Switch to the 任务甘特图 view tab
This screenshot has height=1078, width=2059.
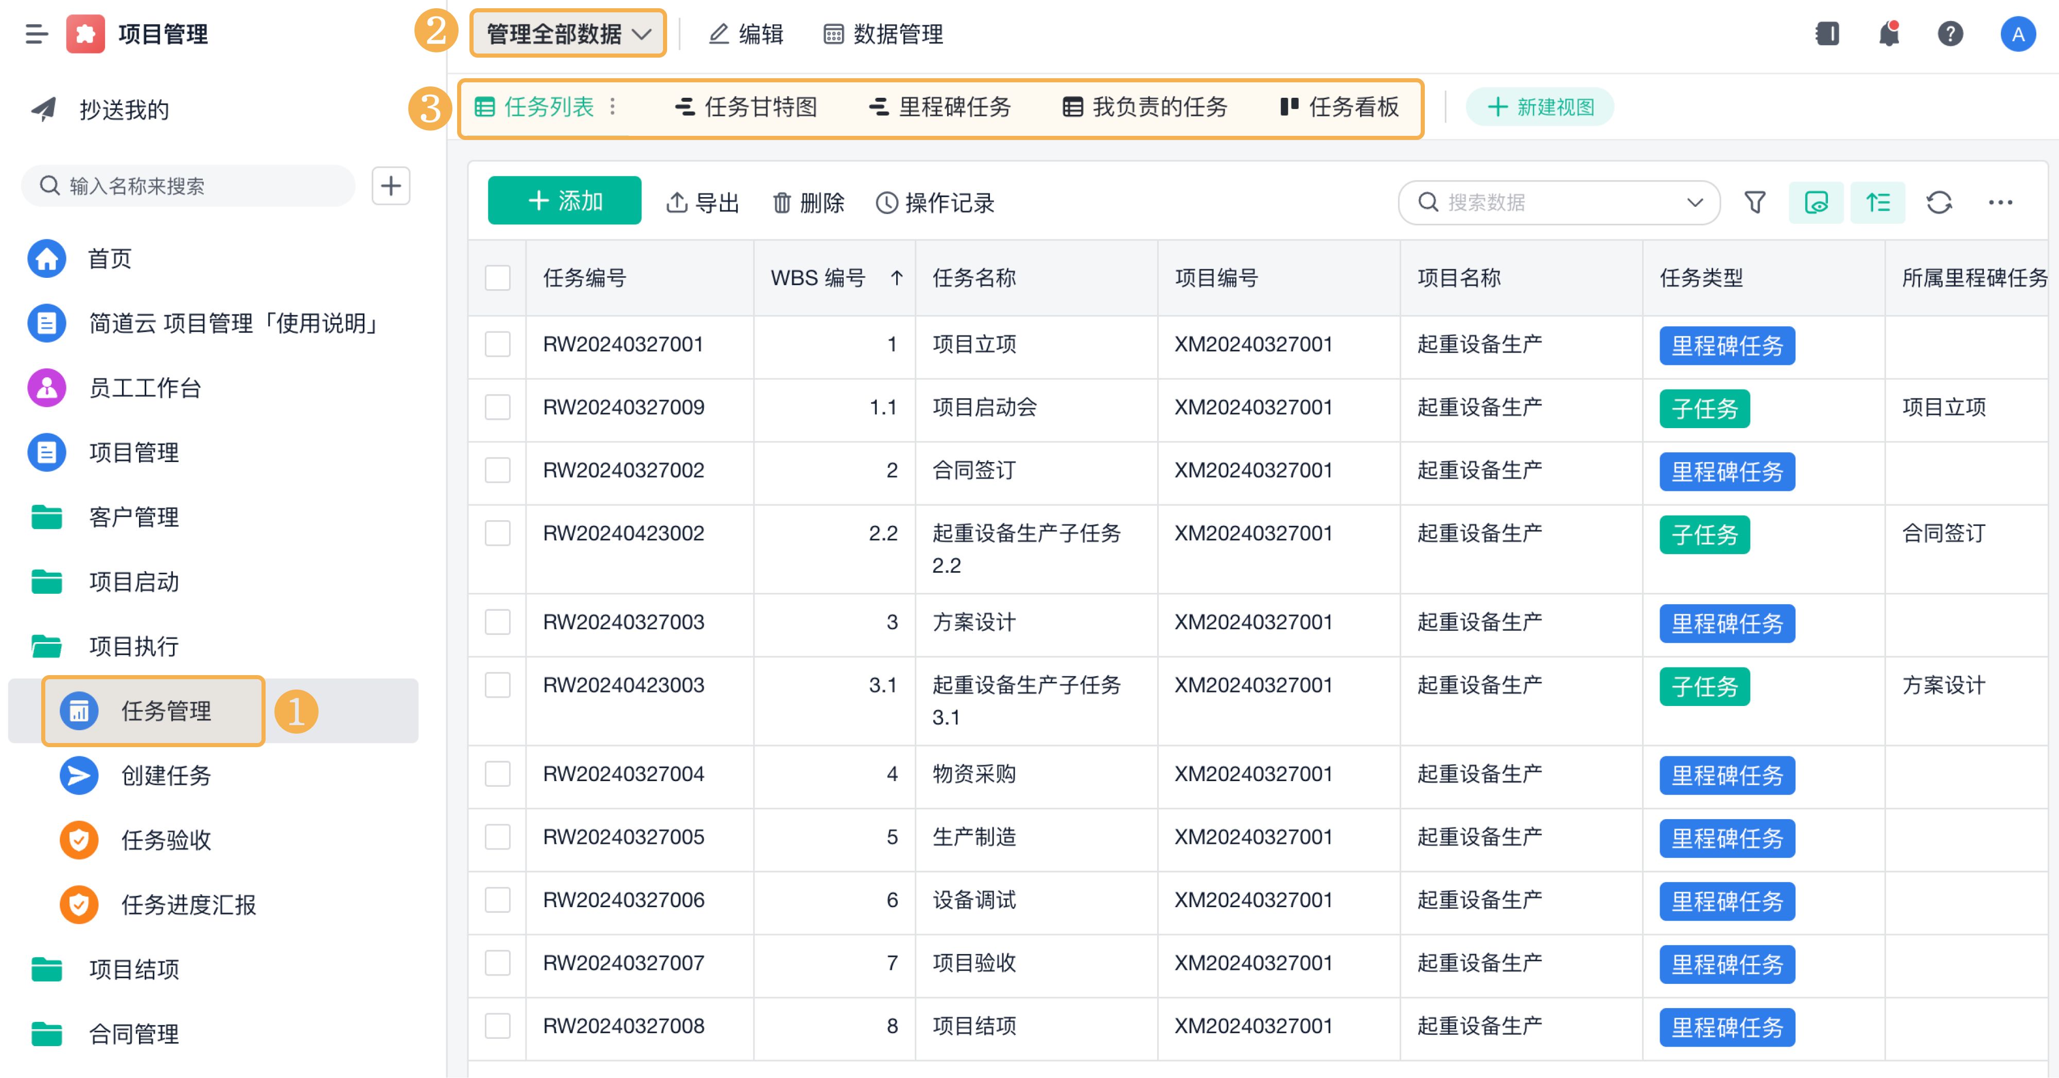746,107
